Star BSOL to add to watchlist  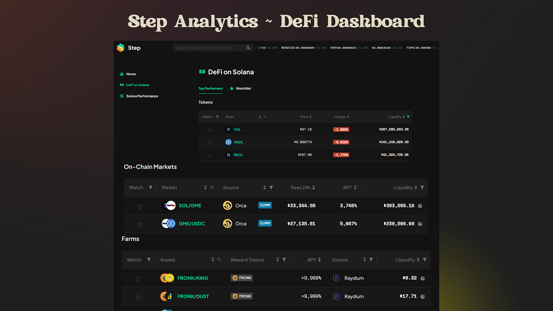point(210,155)
